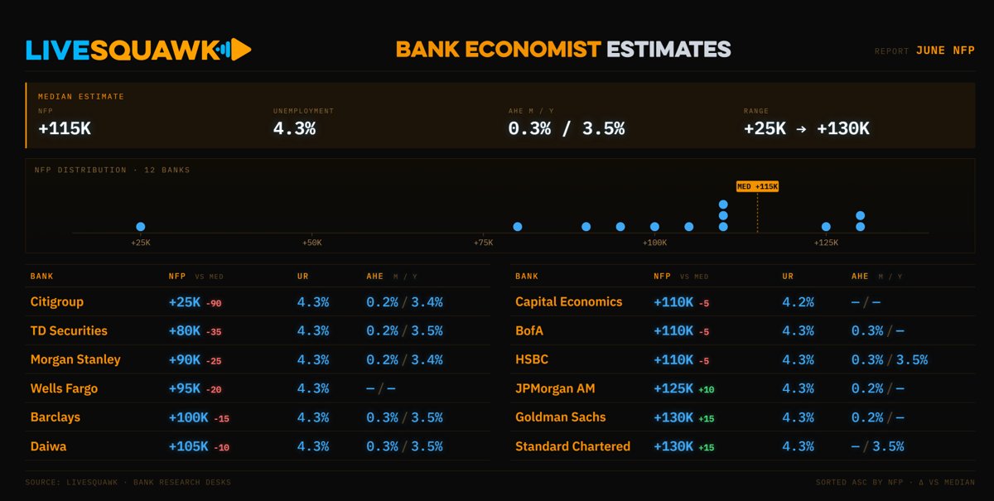The image size is (994, 501).
Task: Click Daiwa's +105K NFP estimate
Action: 189,447
